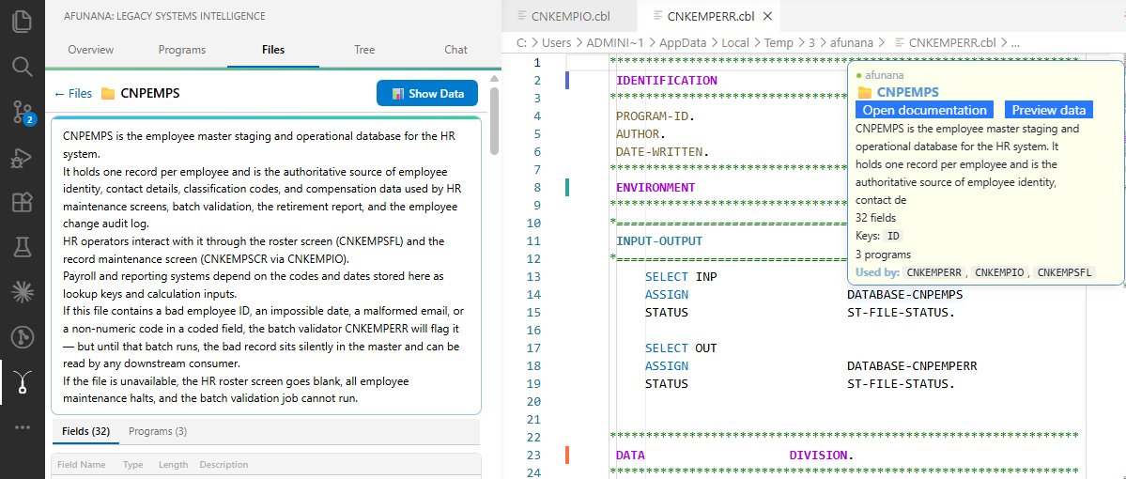This screenshot has height=479, width=1126.
Task: Click the CNKEMPIO program tag in popup
Action: click(x=1000, y=273)
